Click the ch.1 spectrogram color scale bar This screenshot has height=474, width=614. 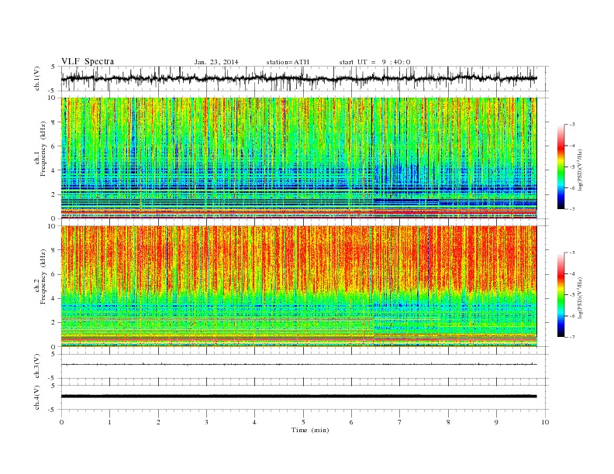561,167
